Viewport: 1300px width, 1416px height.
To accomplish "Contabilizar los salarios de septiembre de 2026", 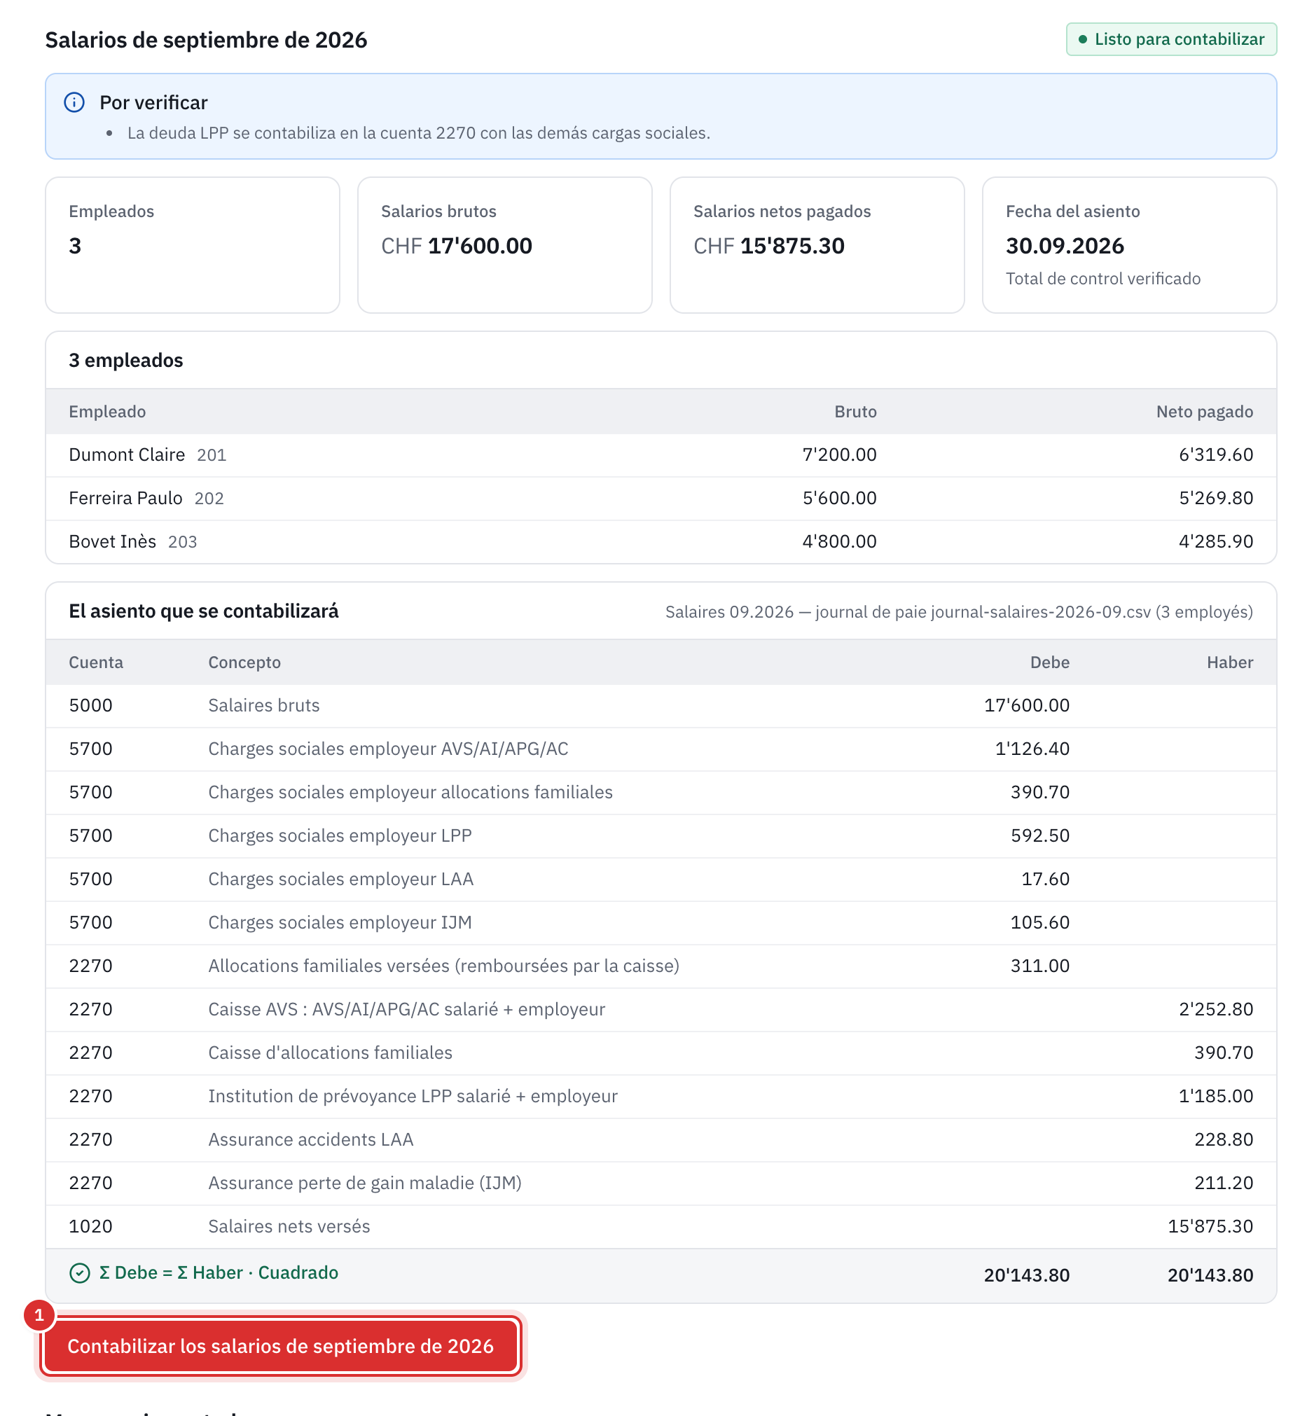I will (281, 1346).
